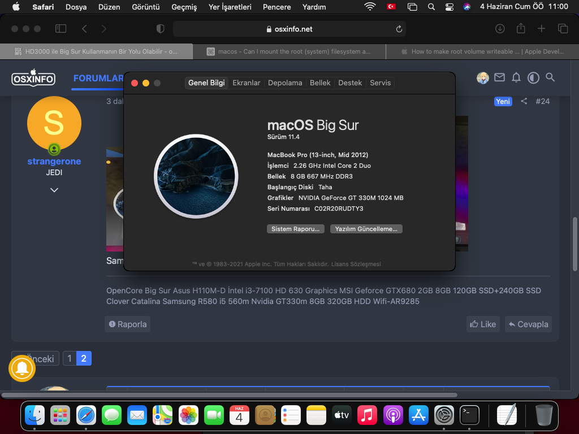Click the horizontal scrollbar of the page
This screenshot has width=579, height=434.
click(x=283, y=395)
